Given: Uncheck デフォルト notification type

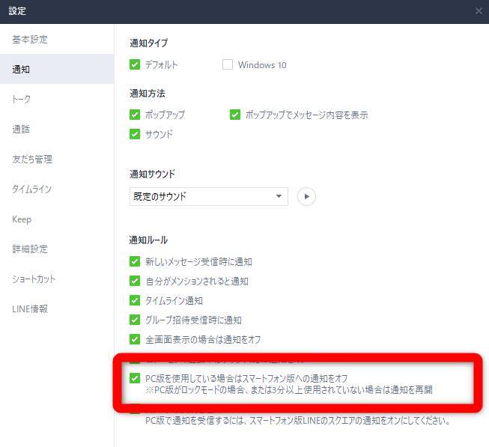Looking at the screenshot, I should 135,65.
